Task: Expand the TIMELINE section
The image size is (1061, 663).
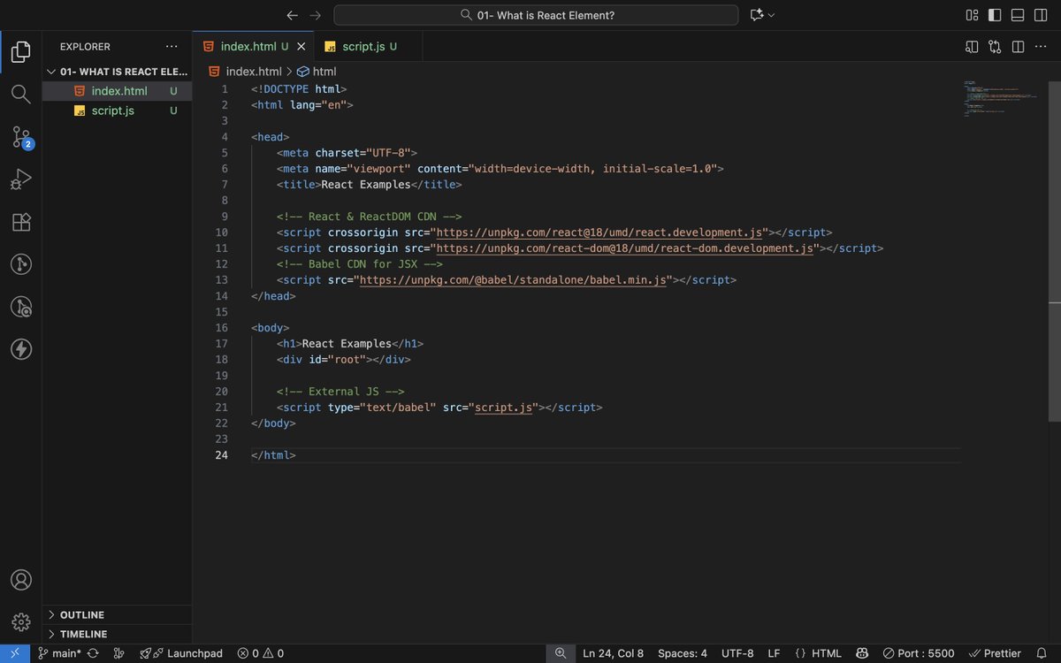Action: pyautogui.click(x=117, y=634)
